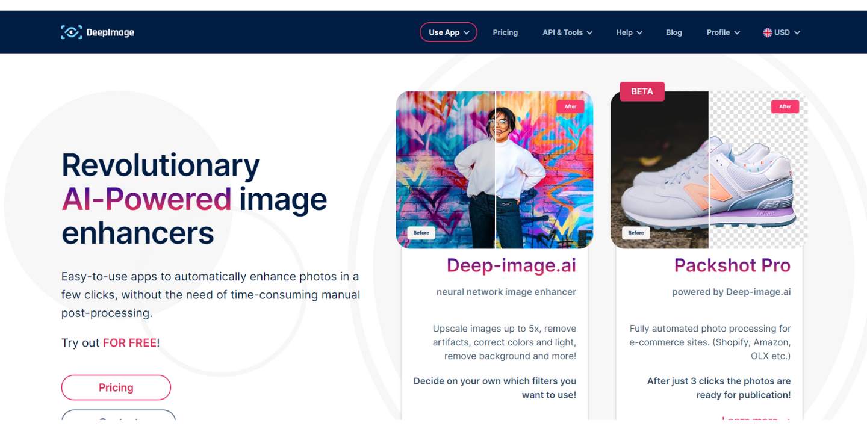Click the 'Easy-to-use apps' description paragraph
This screenshot has width=867, height=429.
[x=211, y=295]
